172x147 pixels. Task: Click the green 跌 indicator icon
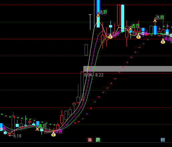(98, 140)
